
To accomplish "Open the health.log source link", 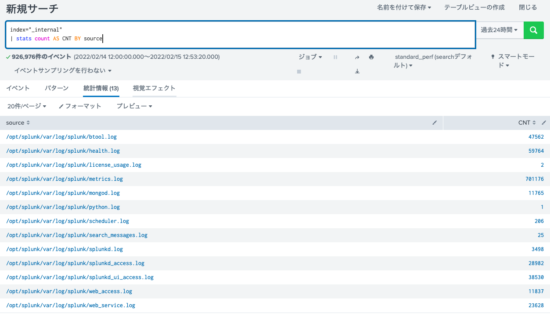I will (63, 151).
